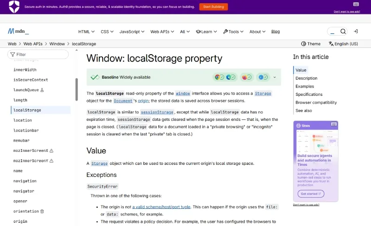Open the JavaScript dropdown menu
371x226 pixels.
pos(132,31)
